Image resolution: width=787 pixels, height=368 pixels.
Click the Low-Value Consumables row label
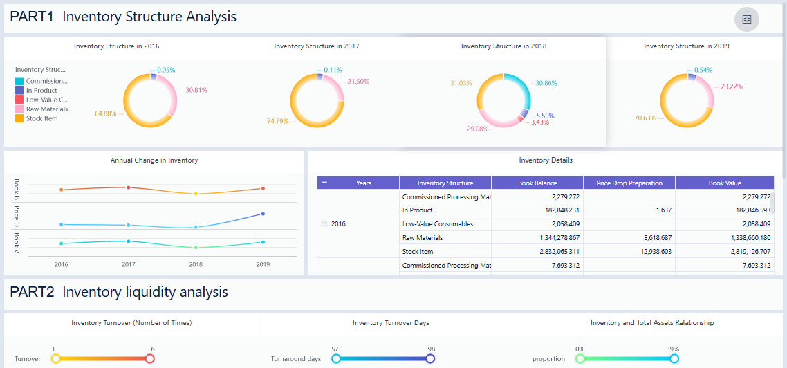click(x=438, y=224)
